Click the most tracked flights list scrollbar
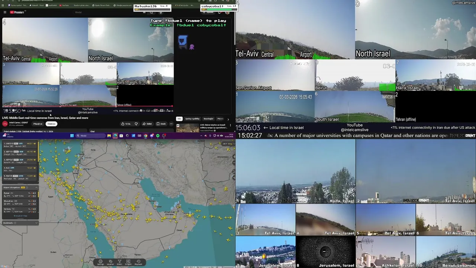 [x=38, y=151]
